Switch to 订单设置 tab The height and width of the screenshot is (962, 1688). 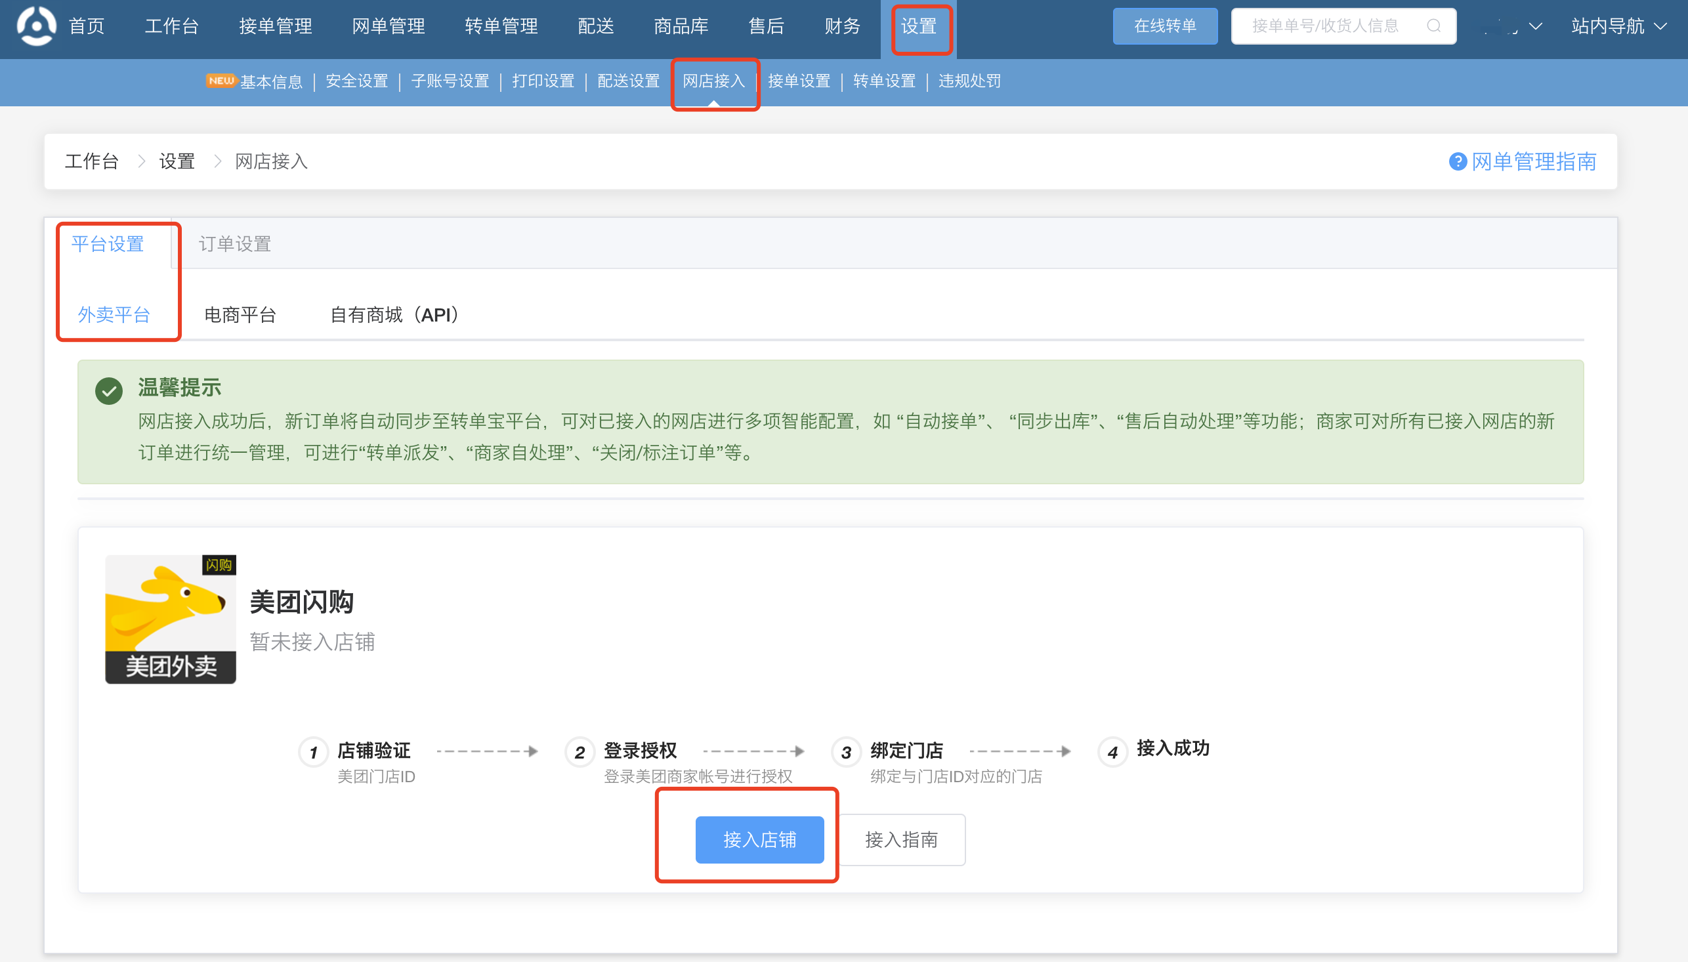pos(234,244)
